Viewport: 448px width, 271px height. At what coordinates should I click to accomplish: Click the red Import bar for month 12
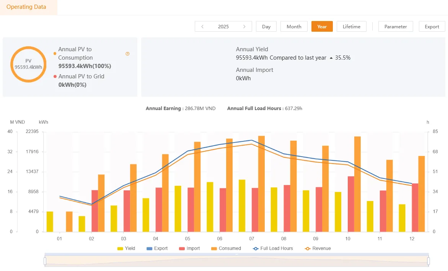tap(415, 208)
